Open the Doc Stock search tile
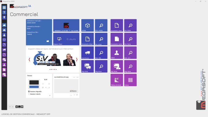This screenshot has width=208, height=117. coord(130,25)
